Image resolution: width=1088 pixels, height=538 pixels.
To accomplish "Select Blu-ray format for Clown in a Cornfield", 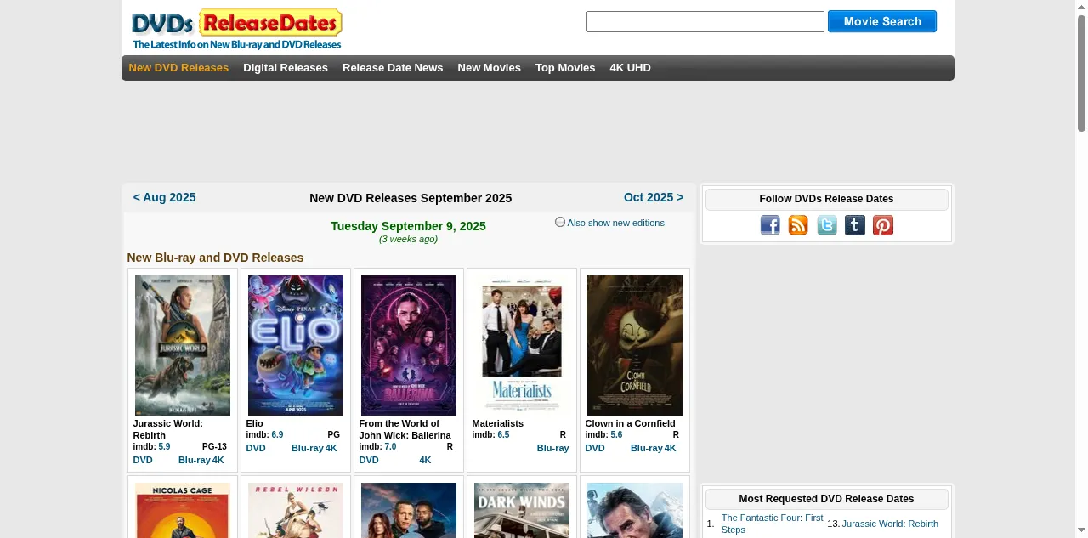I will pos(646,448).
